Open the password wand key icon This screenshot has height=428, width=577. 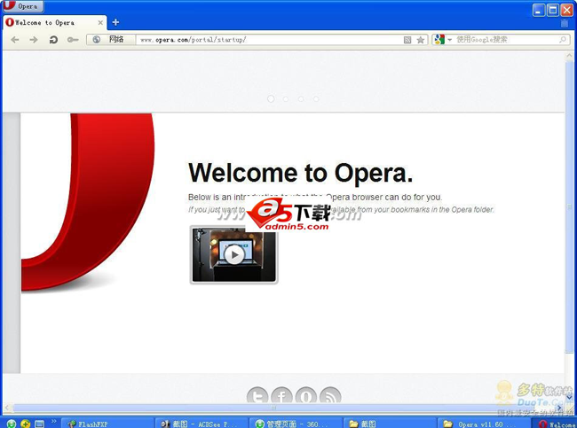point(73,40)
